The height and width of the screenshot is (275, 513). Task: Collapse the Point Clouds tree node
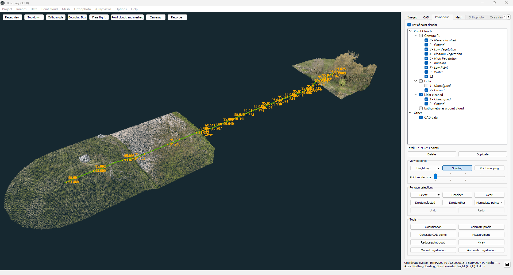(x=410, y=31)
